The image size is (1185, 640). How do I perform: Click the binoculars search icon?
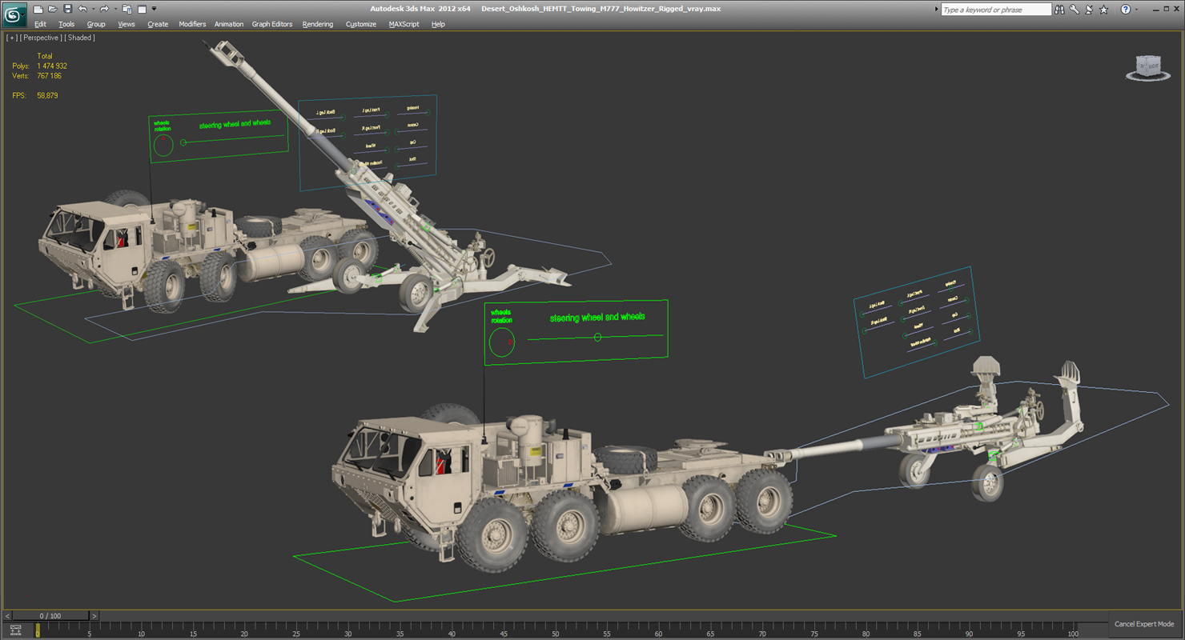[1059, 10]
